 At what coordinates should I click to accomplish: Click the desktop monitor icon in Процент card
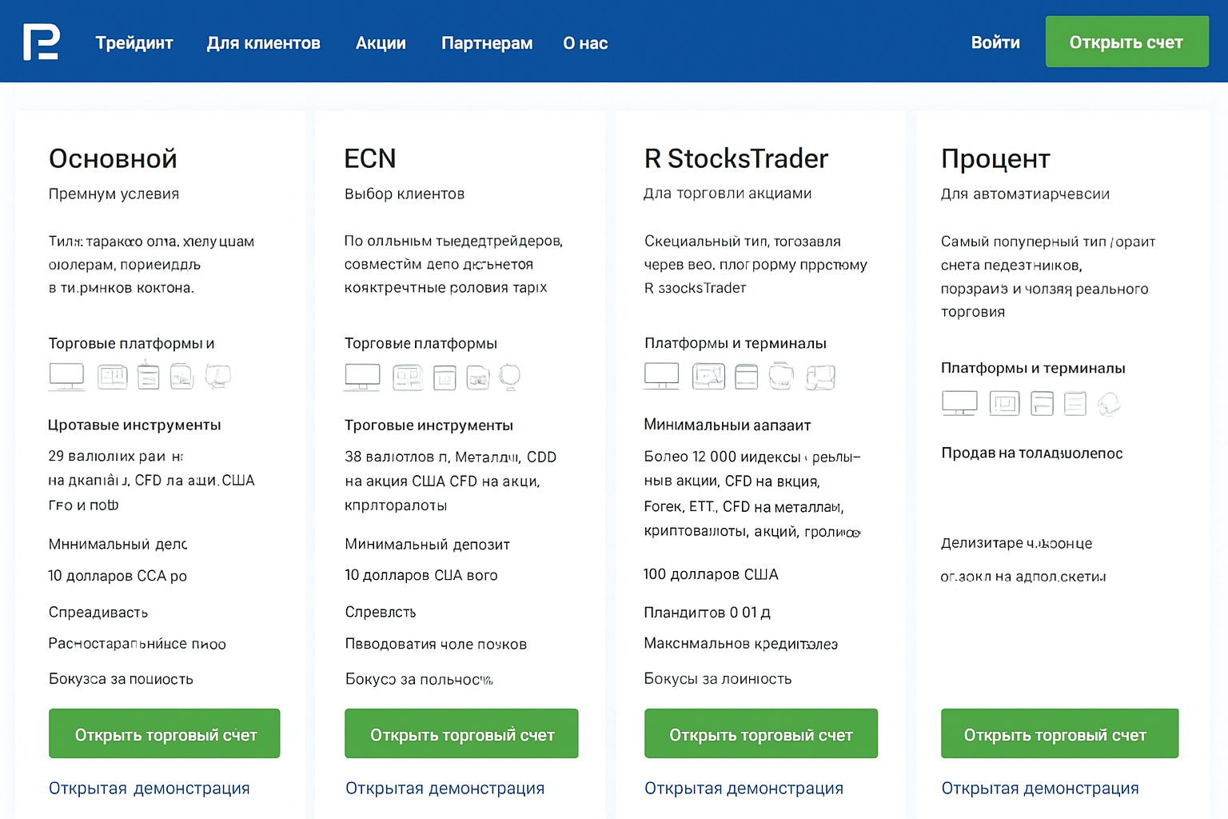(x=959, y=403)
